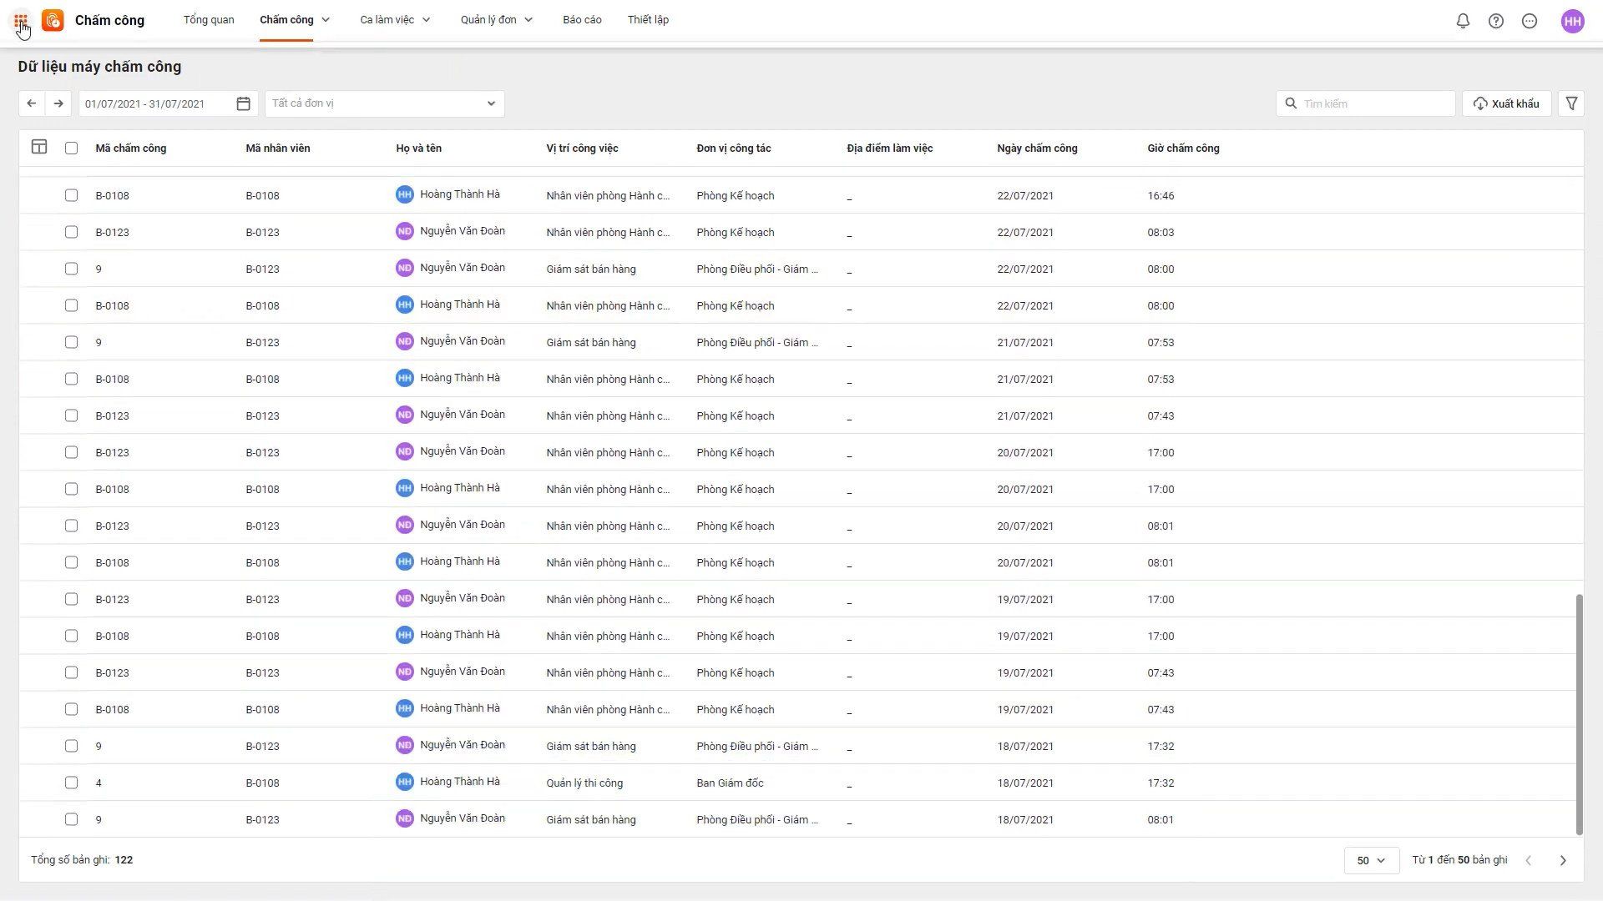Check the first B-0108 row at 16:46

72,195
